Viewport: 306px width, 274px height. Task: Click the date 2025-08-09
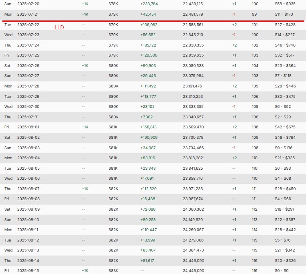click(28, 209)
